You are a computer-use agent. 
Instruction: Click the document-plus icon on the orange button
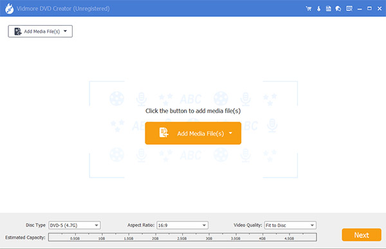pos(163,133)
